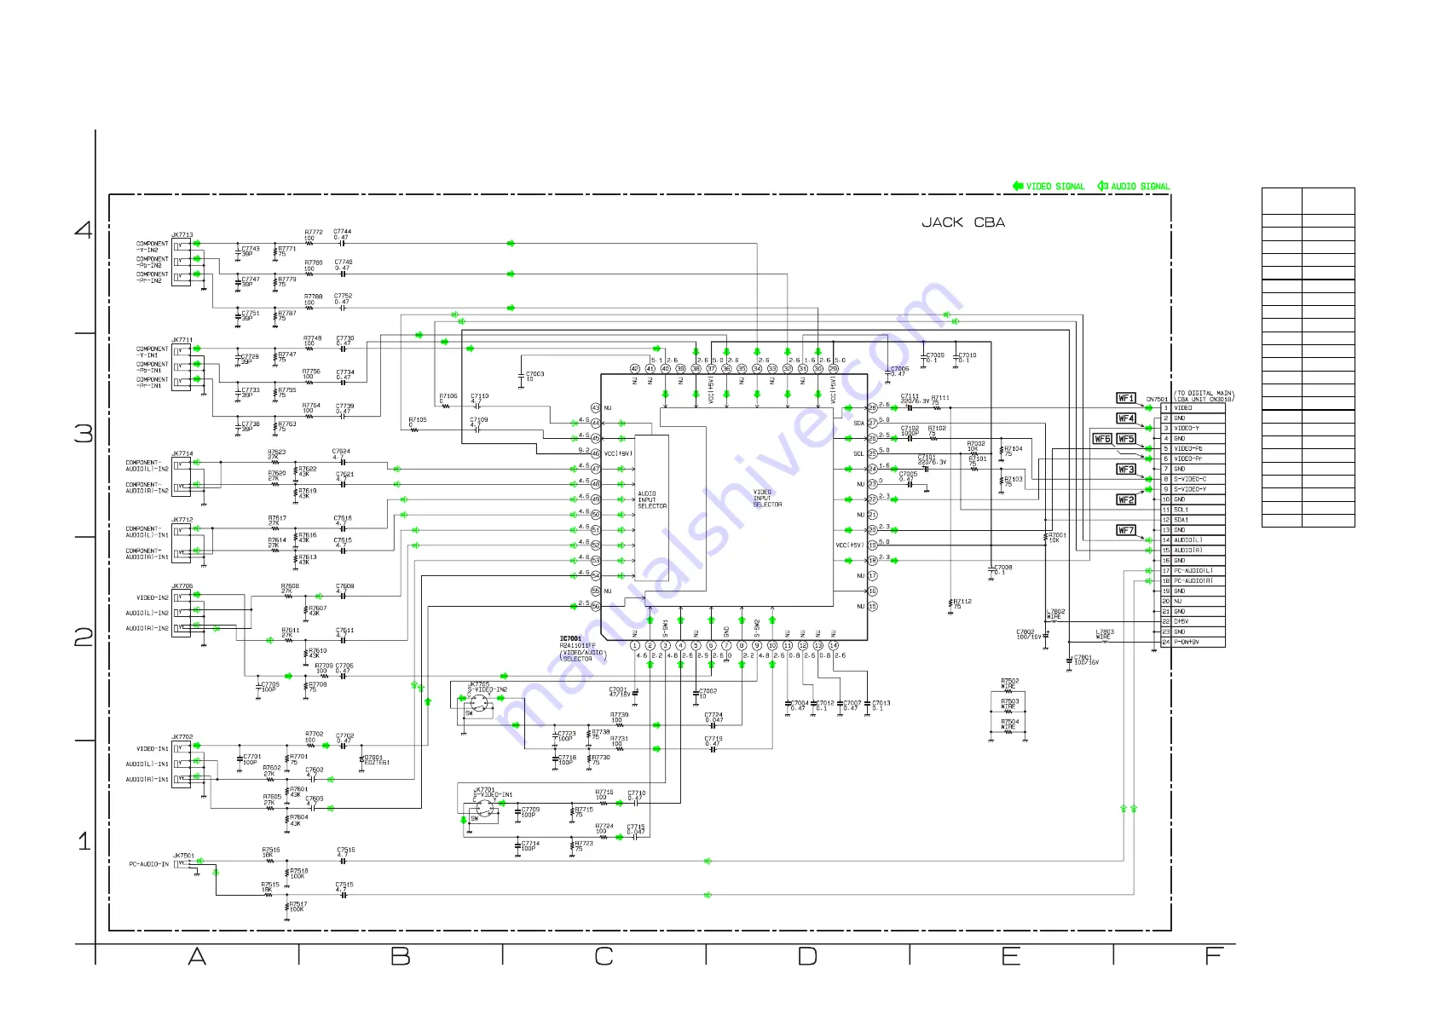
Task: Click the 'COMPONENT -Y-IN2' input label
Action: tap(152, 247)
